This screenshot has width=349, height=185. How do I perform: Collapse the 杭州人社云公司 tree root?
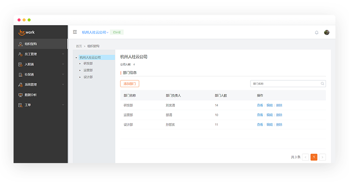(76, 58)
